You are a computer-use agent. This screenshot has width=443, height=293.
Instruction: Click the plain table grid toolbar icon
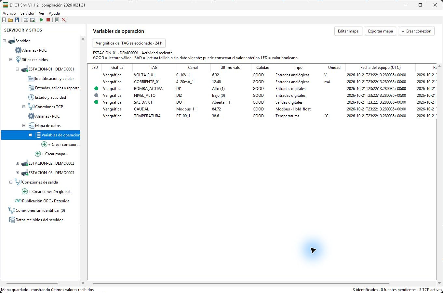pos(26,20)
